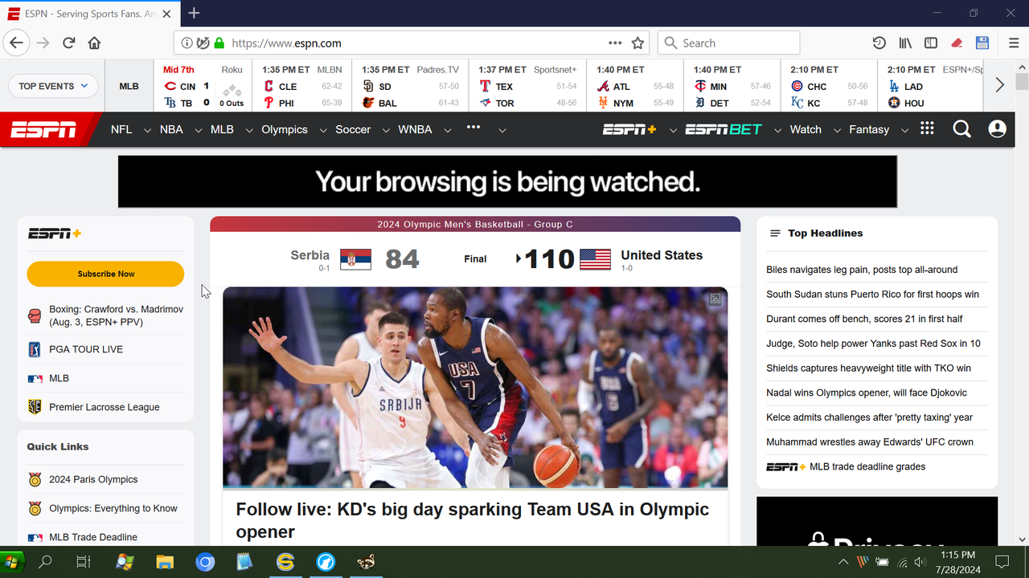Open the Library bookmarks icon
This screenshot has height=578, width=1029.
[905, 43]
